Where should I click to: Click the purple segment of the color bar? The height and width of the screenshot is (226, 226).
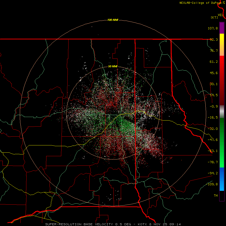[222, 28]
